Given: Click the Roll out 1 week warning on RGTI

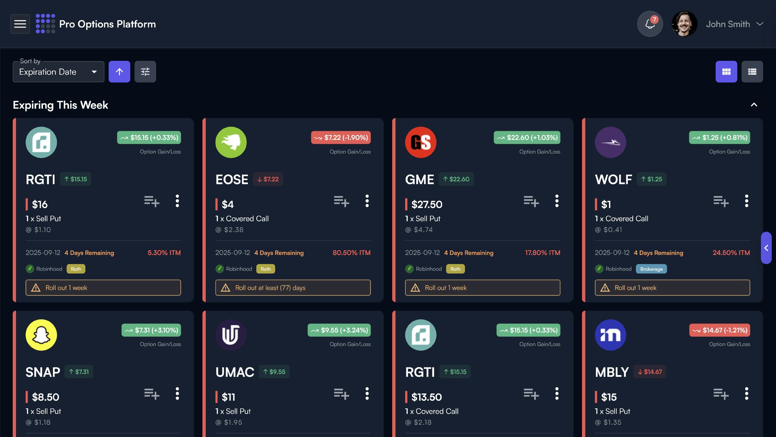Looking at the screenshot, I should tap(103, 288).
